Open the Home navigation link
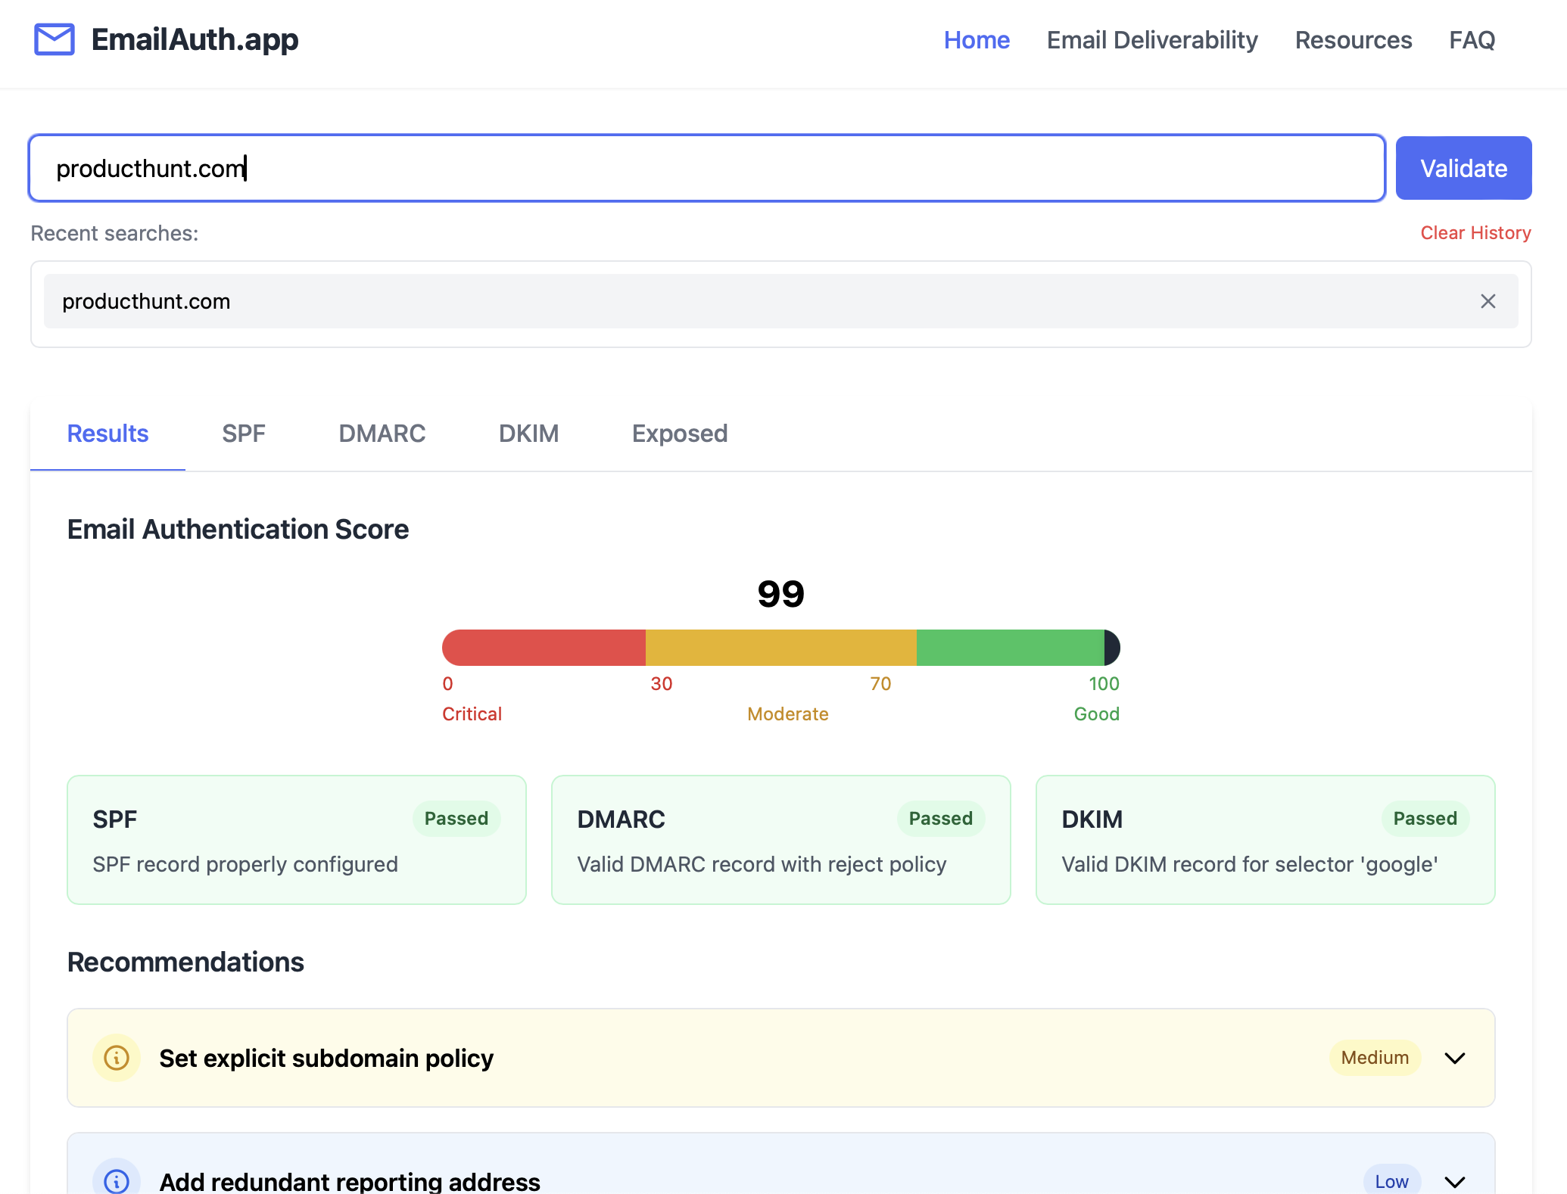 (977, 39)
